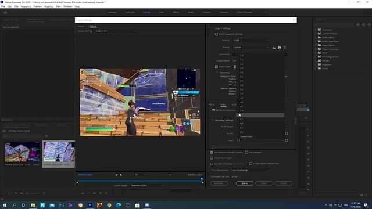
Task: Click the Metadata button
Action: point(219,183)
